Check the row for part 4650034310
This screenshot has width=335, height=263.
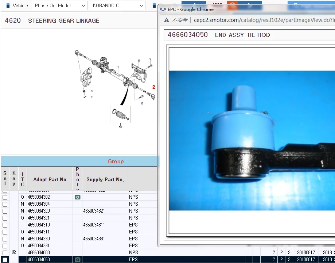pos(5,225)
